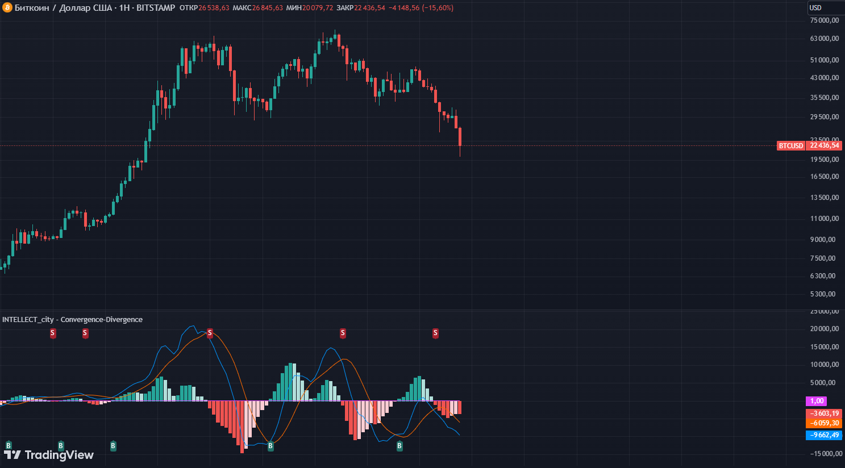845x468 pixels.
Task: Click the orange -6 059,30 value label
Action: click(x=824, y=423)
